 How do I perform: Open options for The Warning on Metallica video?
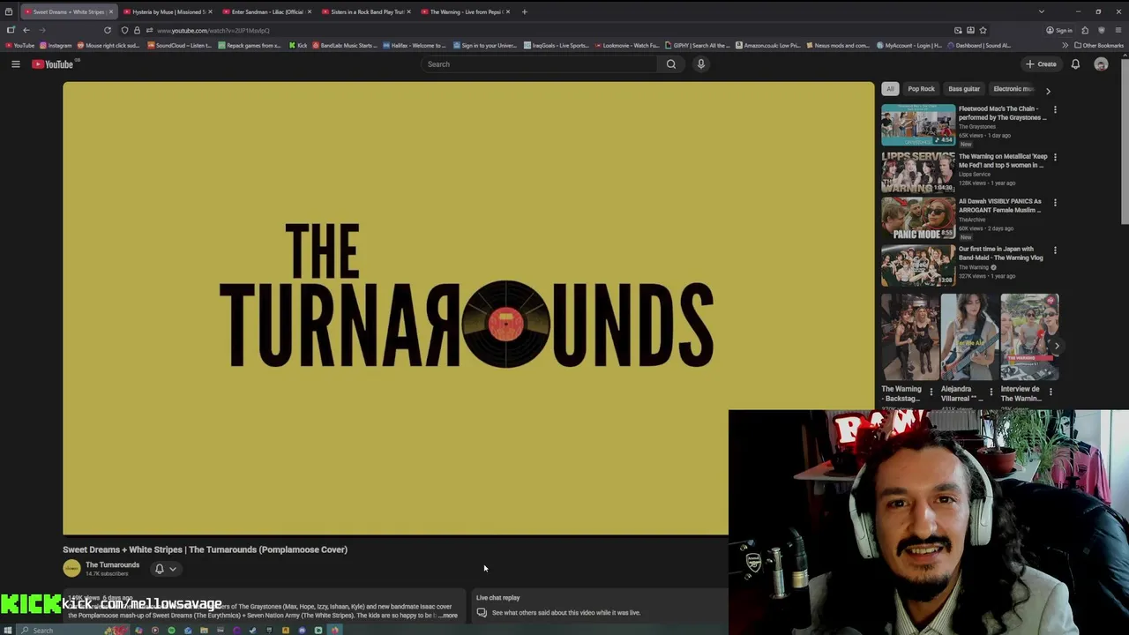point(1055,158)
